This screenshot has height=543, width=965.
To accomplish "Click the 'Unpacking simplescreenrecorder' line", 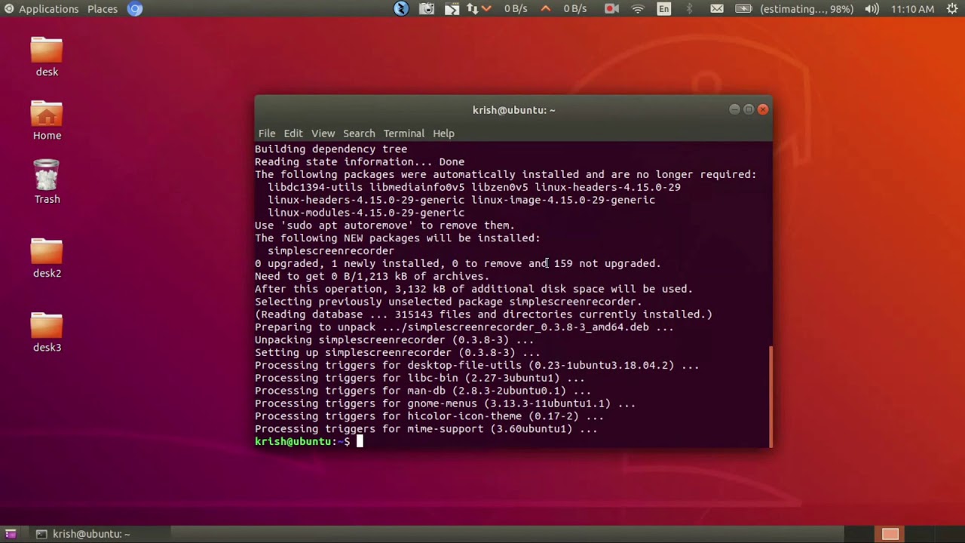I will (x=394, y=340).
